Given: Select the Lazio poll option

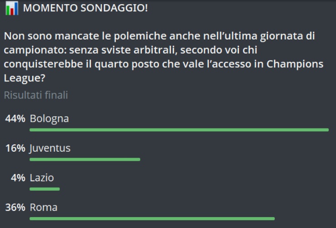Looking at the screenshot, I should pyautogui.click(x=42, y=178).
